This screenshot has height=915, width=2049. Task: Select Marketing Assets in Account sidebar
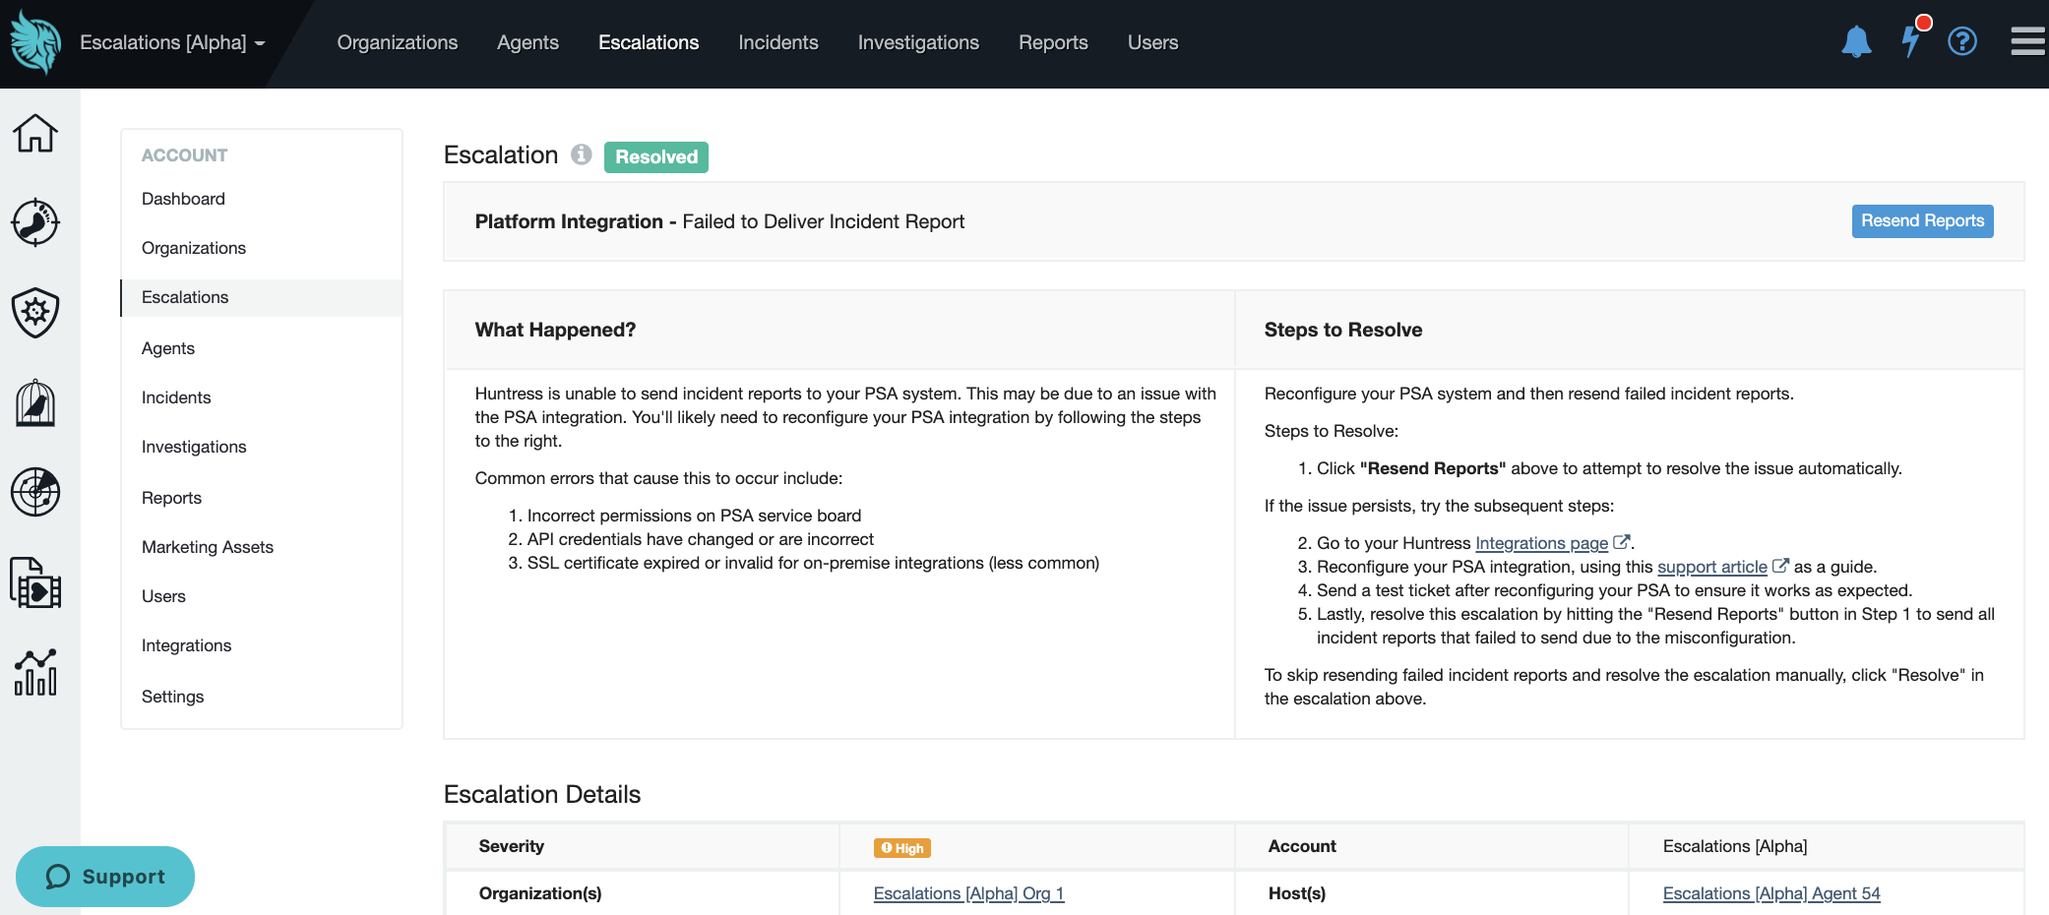pyautogui.click(x=261, y=547)
